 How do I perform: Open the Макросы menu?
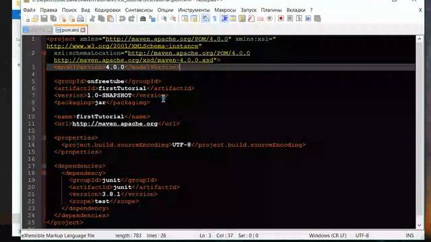[x=225, y=10]
